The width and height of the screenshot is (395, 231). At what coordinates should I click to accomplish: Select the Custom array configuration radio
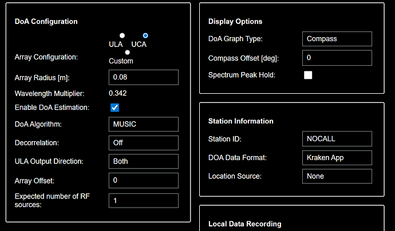tap(127, 53)
